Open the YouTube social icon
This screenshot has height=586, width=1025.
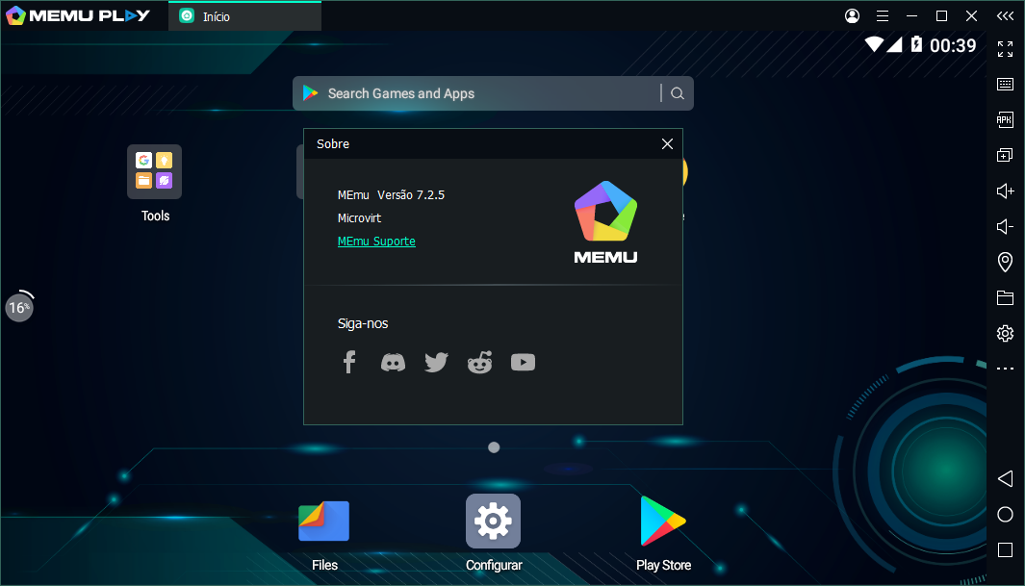(x=523, y=362)
